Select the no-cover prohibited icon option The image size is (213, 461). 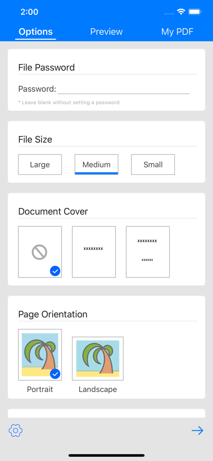tap(40, 252)
